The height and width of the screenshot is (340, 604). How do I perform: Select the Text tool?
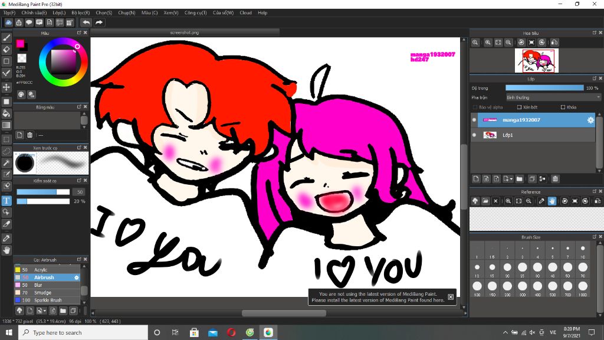click(x=6, y=201)
